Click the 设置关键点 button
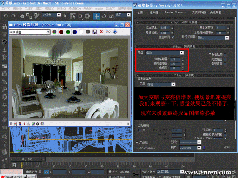Viewport: 238px width, 178px height. tap(148, 177)
